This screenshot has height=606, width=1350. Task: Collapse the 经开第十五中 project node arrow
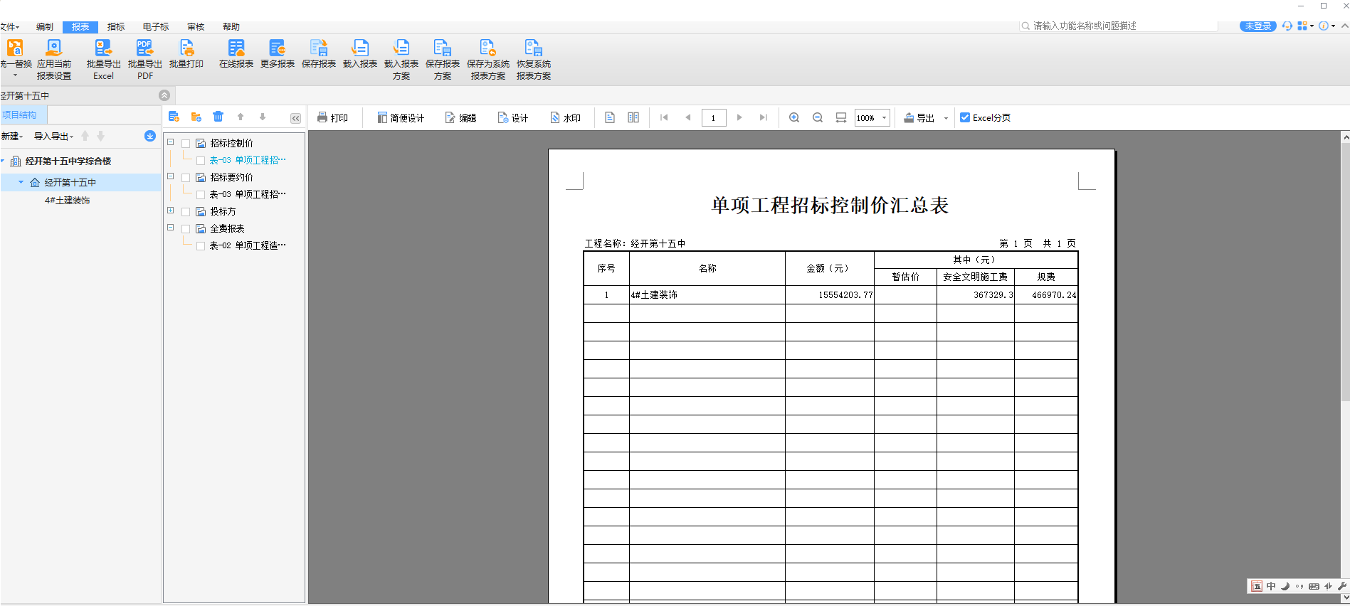click(21, 182)
